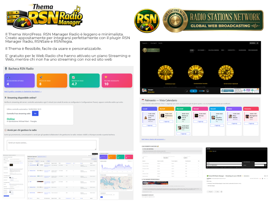Click the blue Go streaming check button

(x=35, y=113)
